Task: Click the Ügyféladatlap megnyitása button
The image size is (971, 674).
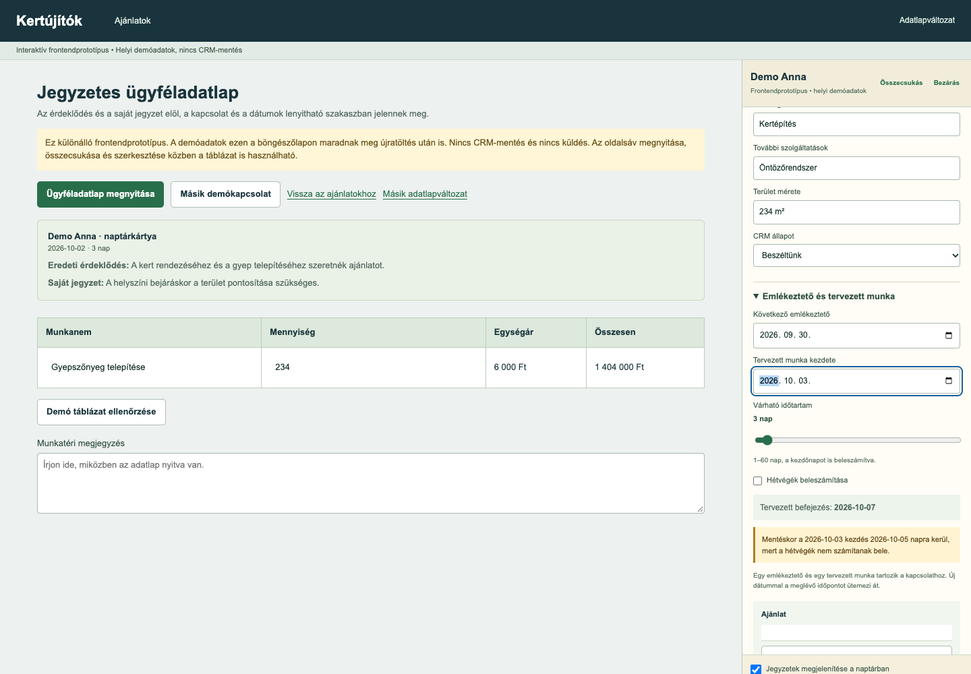Action: 100,194
